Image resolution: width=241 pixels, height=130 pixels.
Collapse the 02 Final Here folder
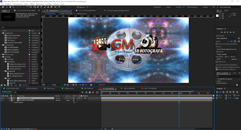coord(1,45)
